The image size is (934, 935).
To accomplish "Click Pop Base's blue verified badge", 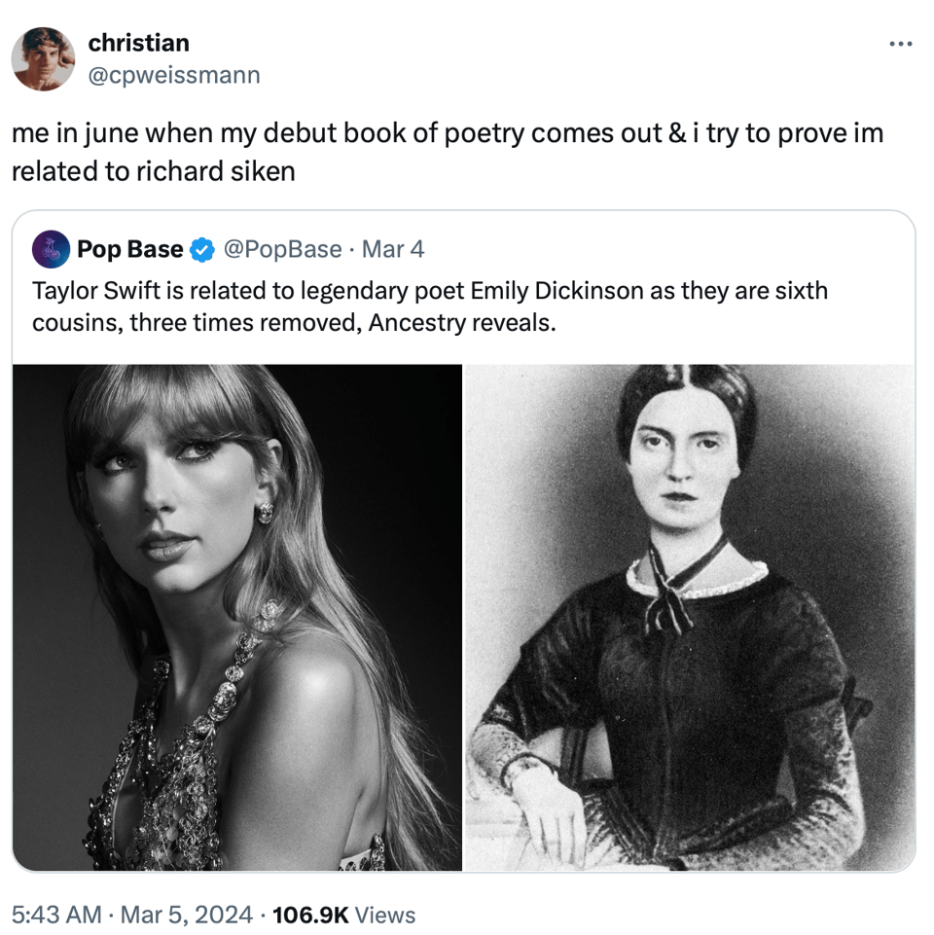I will [x=201, y=250].
